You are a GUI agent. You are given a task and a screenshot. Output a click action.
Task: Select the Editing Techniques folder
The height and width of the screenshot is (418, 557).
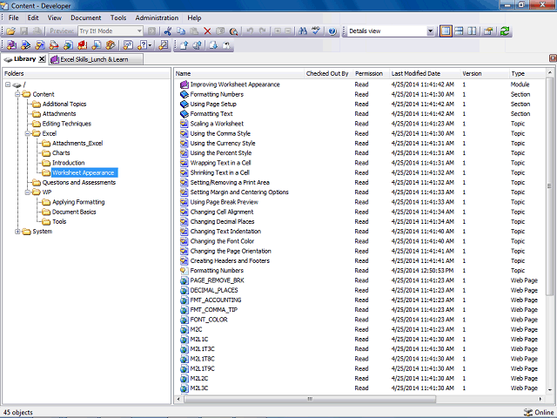tap(66, 124)
